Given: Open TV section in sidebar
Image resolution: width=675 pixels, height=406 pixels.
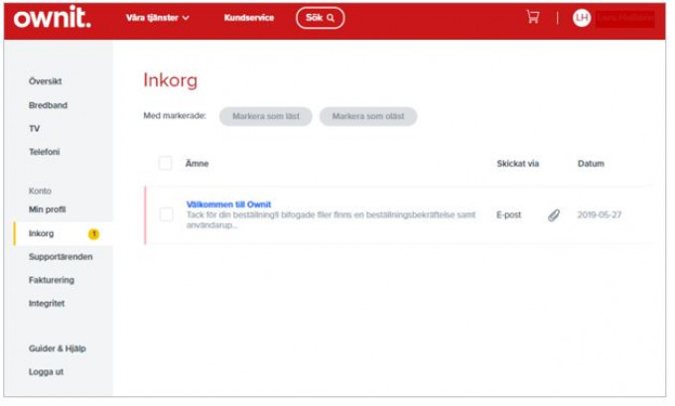Looking at the screenshot, I should (x=35, y=128).
